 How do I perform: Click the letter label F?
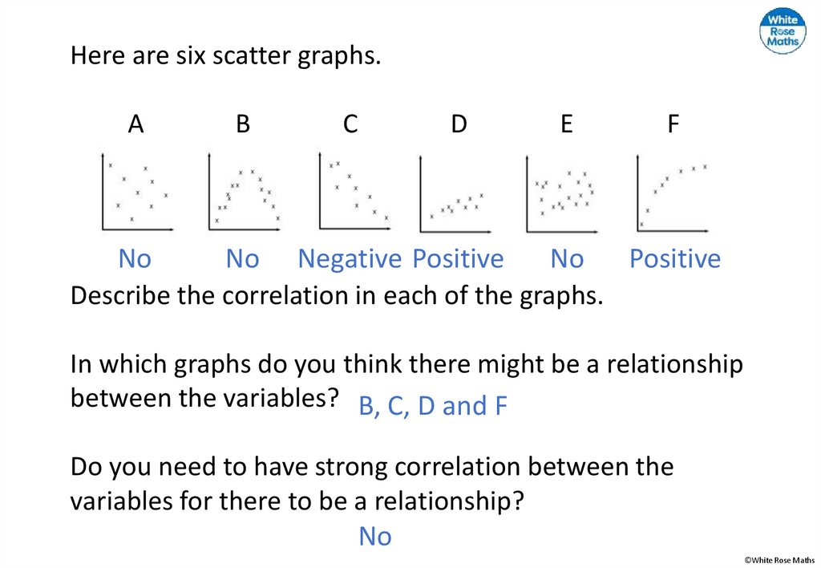tap(673, 124)
